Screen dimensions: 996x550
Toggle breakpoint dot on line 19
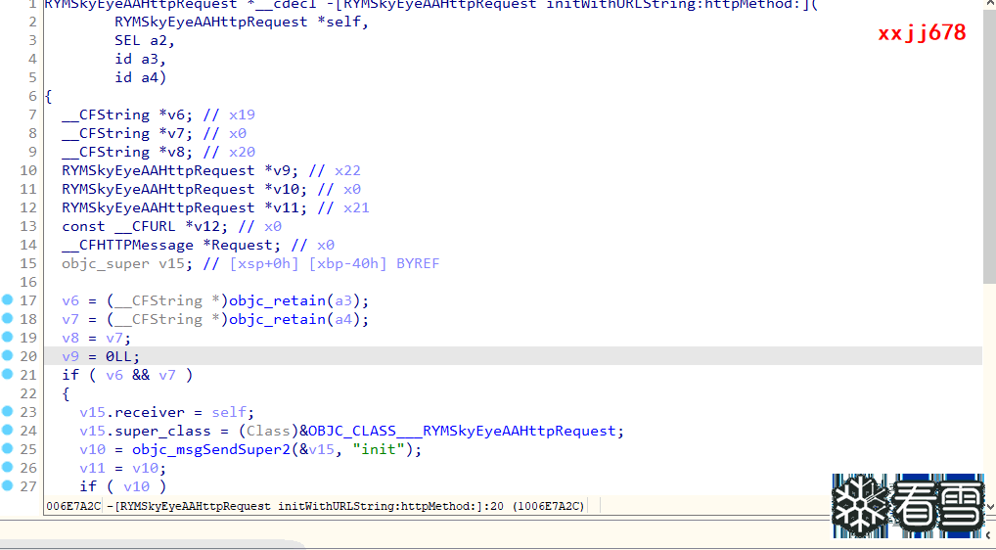pyautogui.click(x=7, y=337)
